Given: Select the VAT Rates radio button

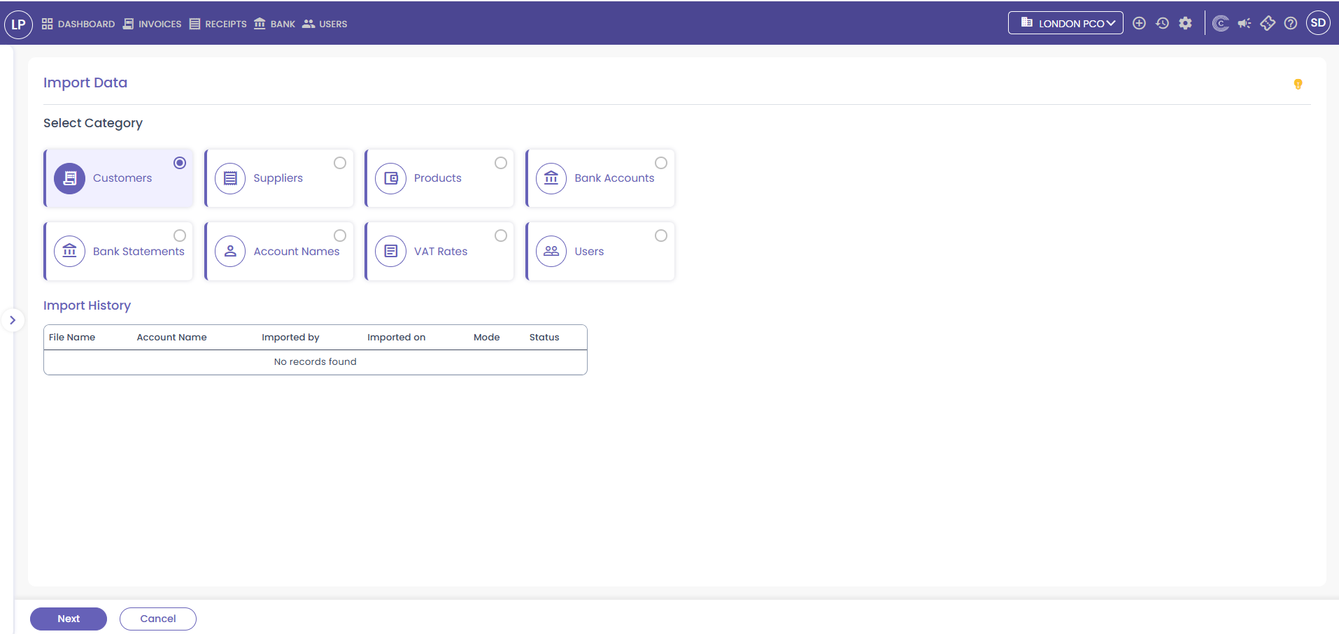Looking at the screenshot, I should click(x=501, y=236).
